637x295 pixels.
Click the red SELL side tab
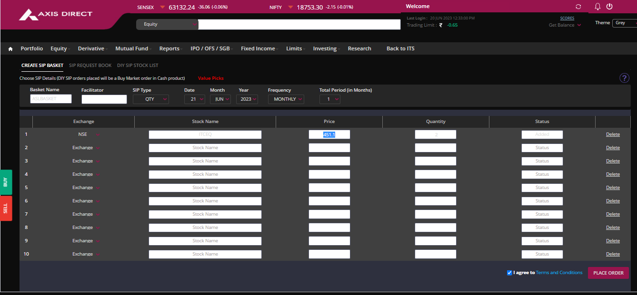[6, 209]
